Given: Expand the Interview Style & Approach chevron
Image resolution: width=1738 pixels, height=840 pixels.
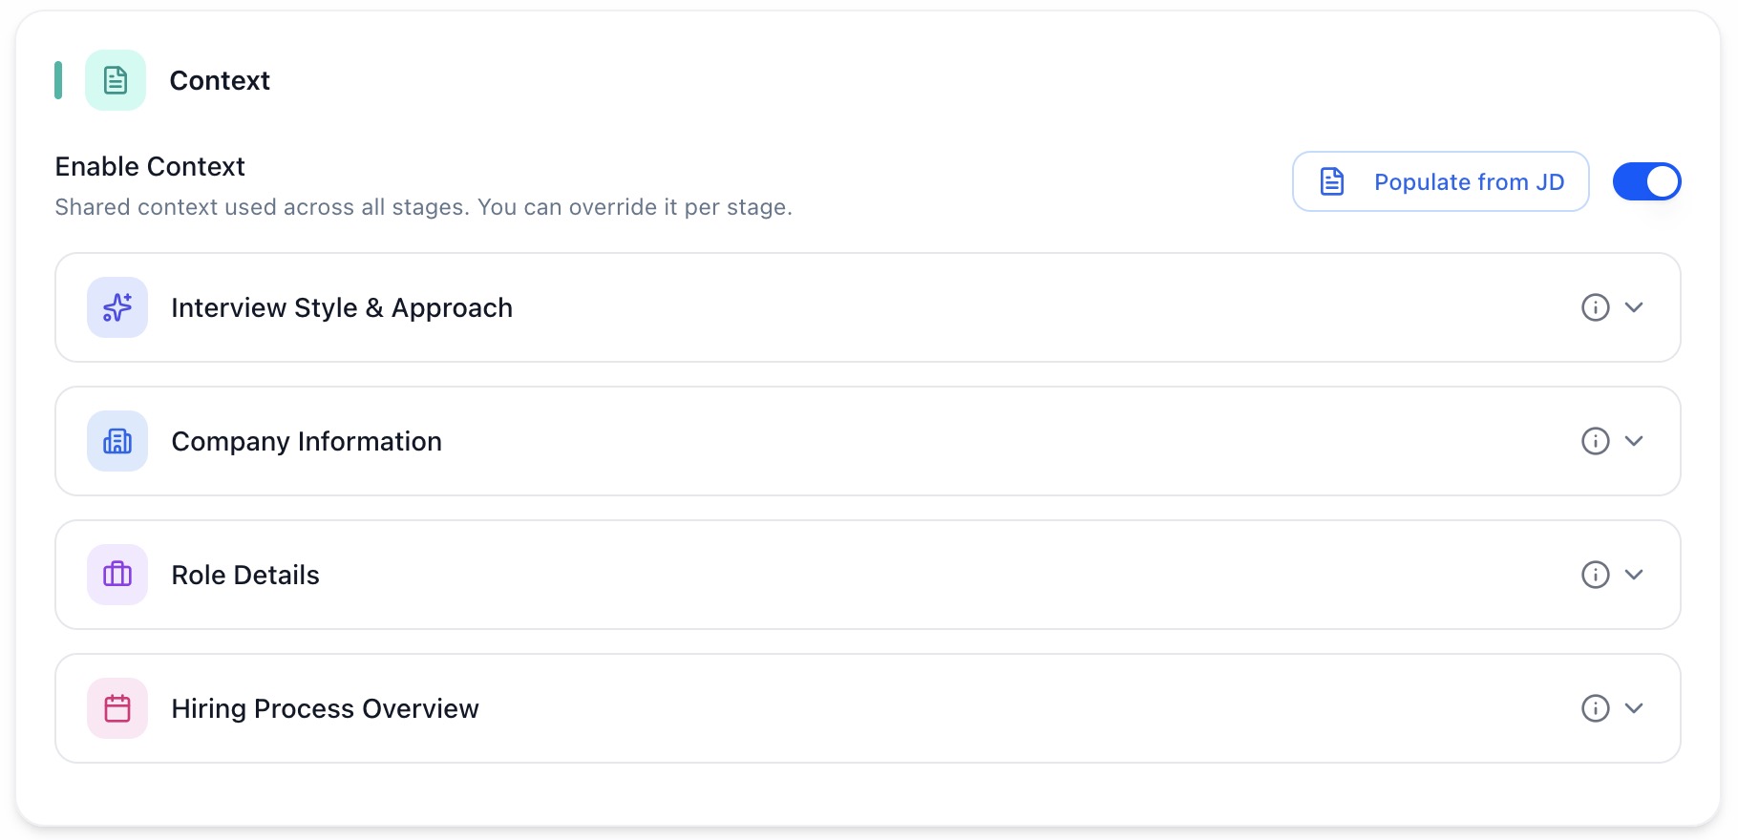Looking at the screenshot, I should pos(1634,307).
